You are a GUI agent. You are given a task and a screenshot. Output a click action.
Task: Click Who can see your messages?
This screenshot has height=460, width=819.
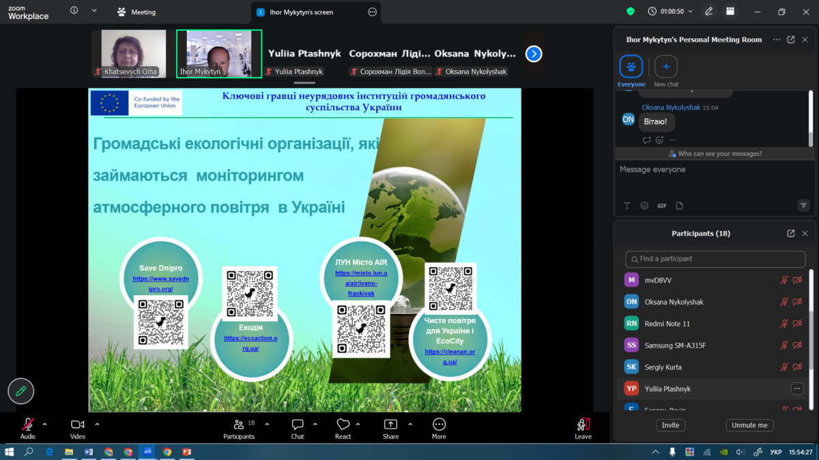point(715,154)
